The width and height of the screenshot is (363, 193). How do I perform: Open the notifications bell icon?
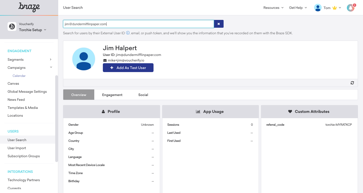(350, 8)
